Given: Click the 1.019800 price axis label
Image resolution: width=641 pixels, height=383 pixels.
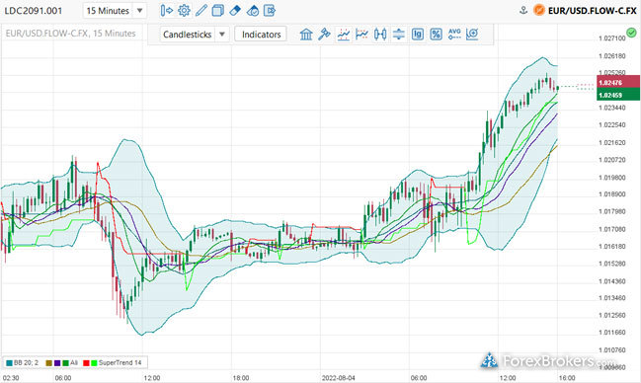Looking at the screenshot, I should [x=612, y=178].
